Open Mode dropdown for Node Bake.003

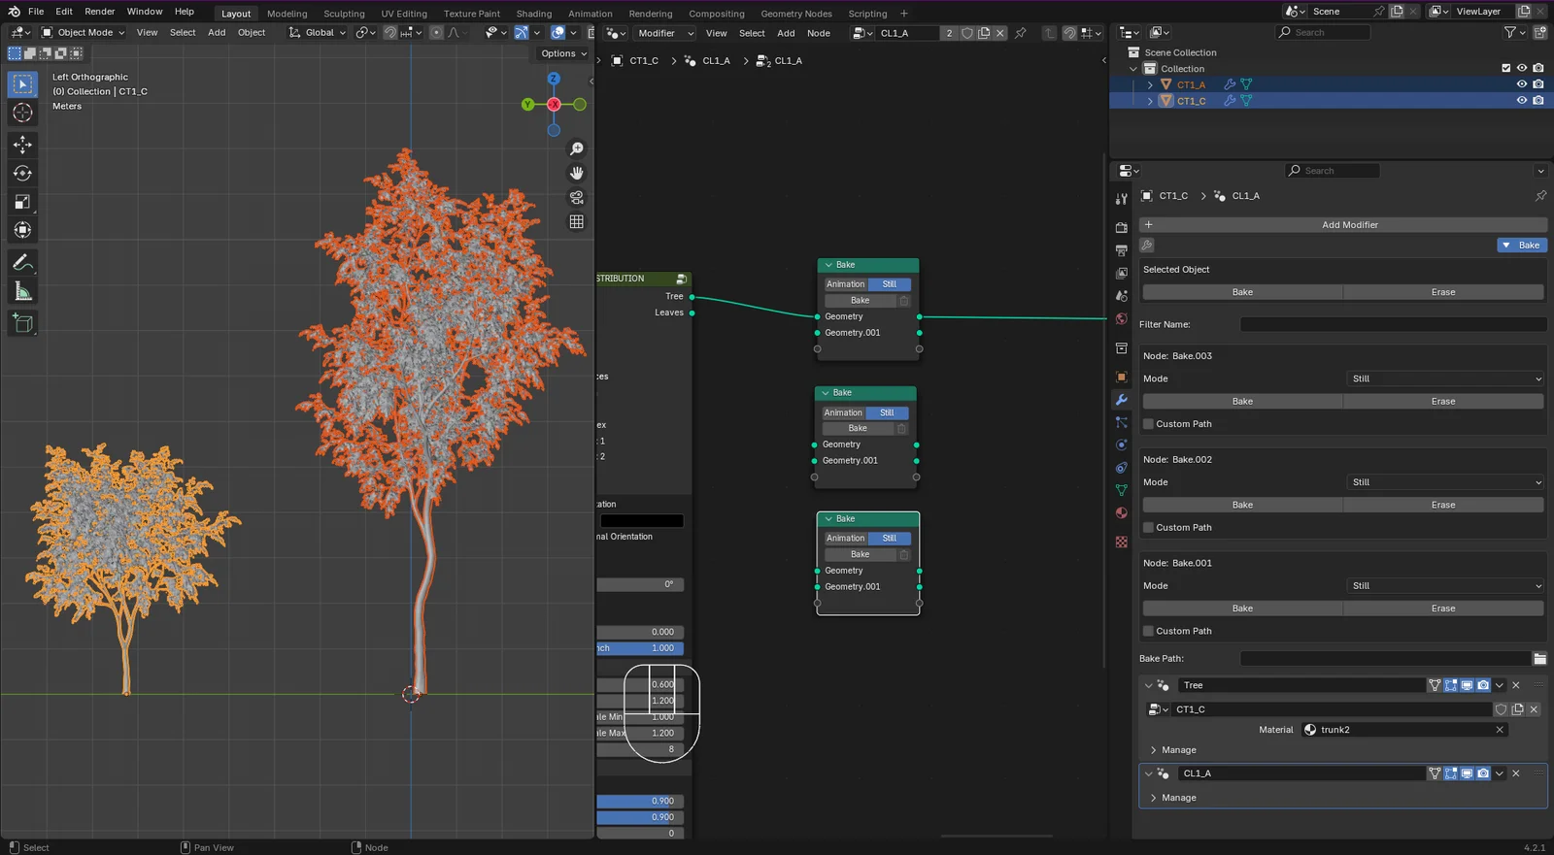pyautogui.click(x=1445, y=378)
